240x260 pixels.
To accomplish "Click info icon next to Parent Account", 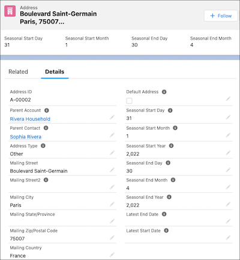I will point(47,110).
